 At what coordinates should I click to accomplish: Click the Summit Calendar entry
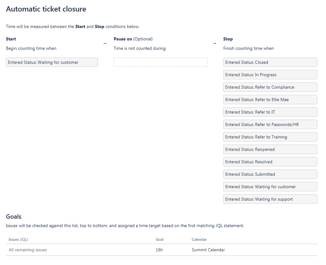tap(208, 250)
